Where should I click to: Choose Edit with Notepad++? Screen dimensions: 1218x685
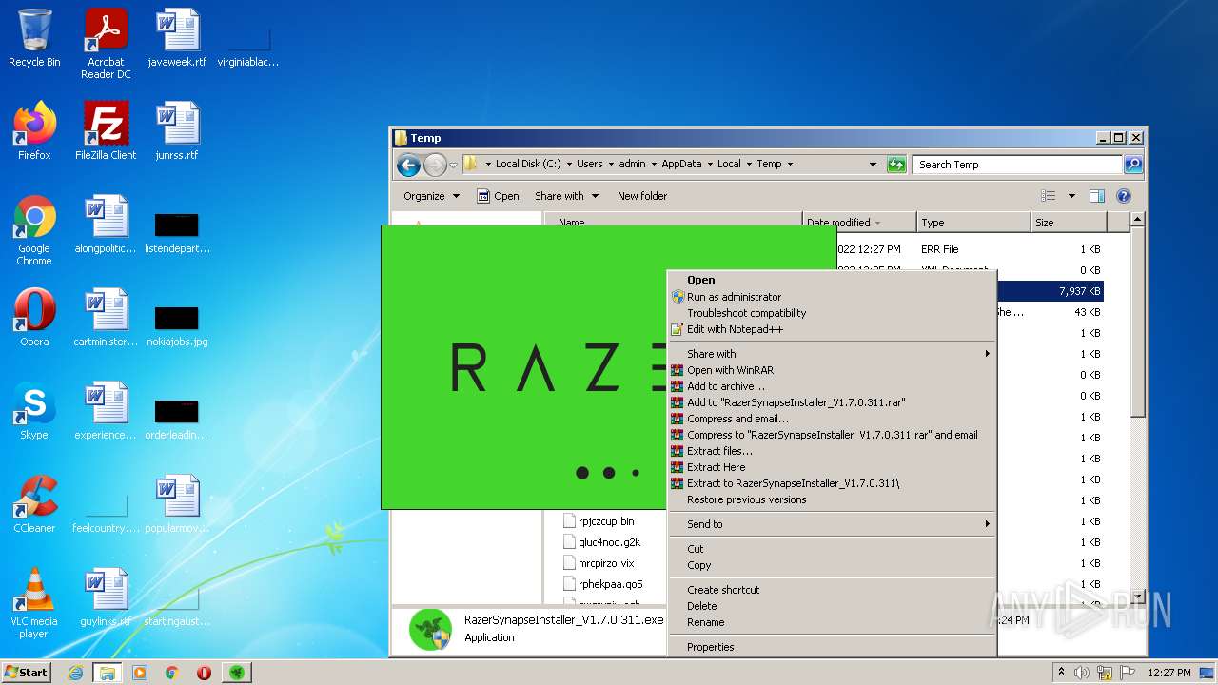(833, 329)
